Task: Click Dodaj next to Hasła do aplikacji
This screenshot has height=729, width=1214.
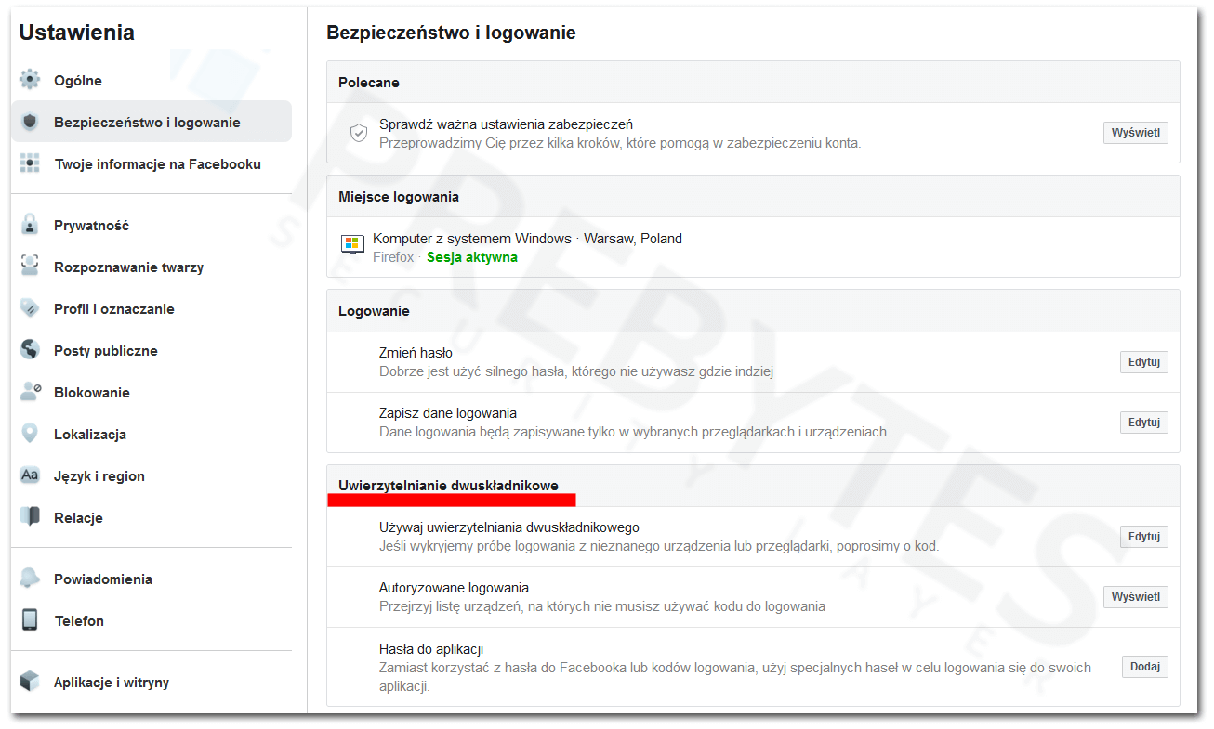Action: (x=1144, y=666)
